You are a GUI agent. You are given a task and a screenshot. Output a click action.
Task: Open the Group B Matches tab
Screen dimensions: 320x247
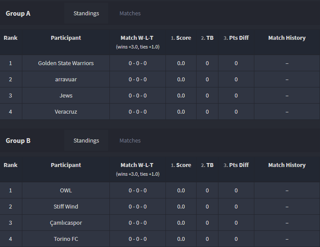coord(130,141)
